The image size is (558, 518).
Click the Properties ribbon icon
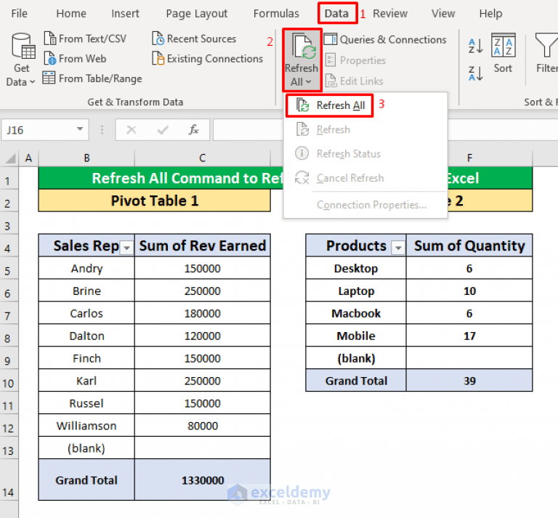[x=331, y=60]
